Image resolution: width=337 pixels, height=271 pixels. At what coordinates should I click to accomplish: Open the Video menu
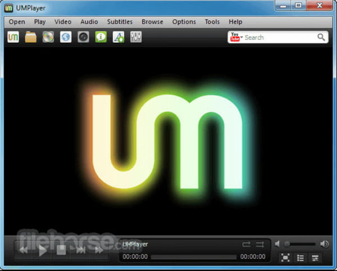point(63,22)
